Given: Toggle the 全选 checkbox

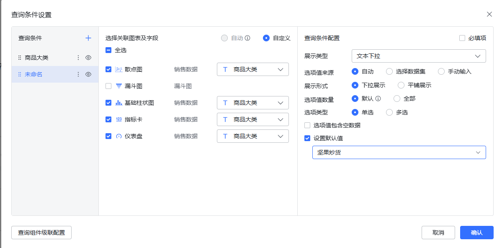Looking at the screenshot, I should click(108, 50).
